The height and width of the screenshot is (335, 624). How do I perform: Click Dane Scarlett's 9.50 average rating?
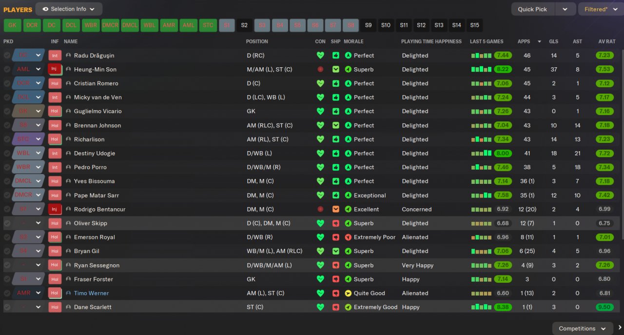pos(604,307)
